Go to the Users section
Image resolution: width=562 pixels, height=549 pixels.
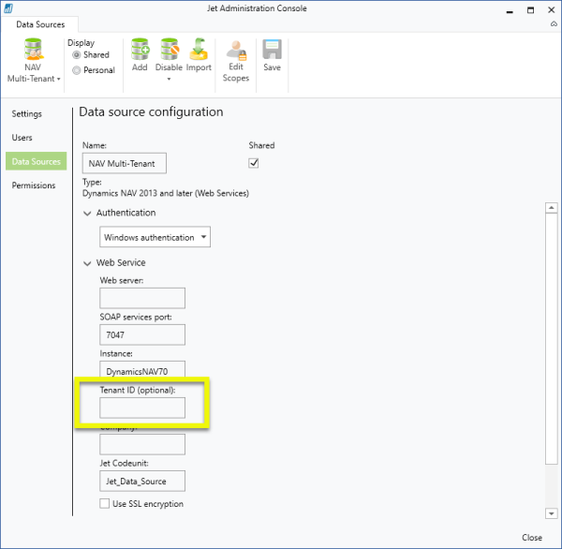coord(22,138)
